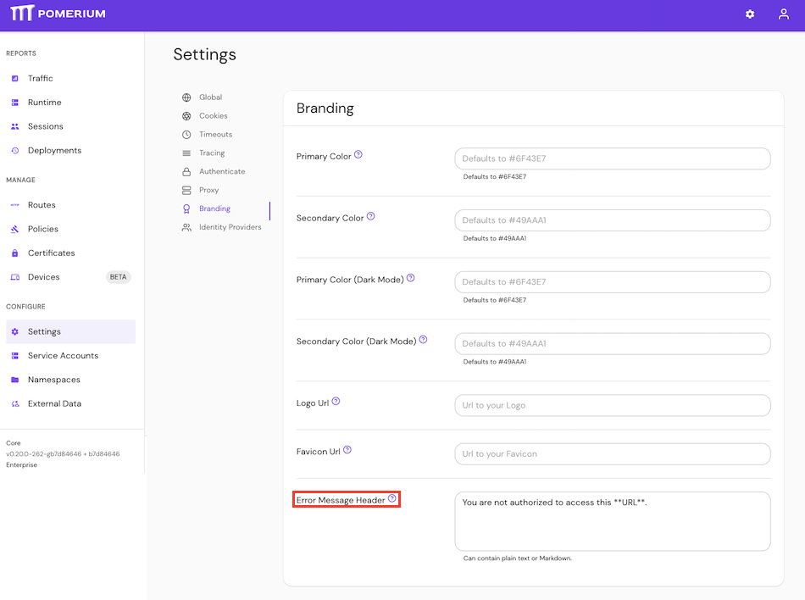
Task: Go to Routes in the sidebar
Action: pyautogui.click(x=42, y=205)
